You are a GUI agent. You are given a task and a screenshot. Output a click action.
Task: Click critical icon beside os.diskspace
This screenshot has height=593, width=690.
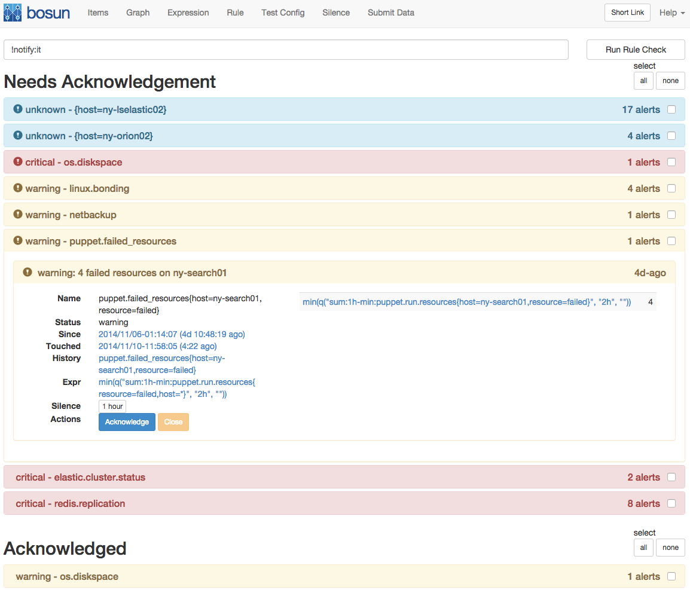coord(18,162)
